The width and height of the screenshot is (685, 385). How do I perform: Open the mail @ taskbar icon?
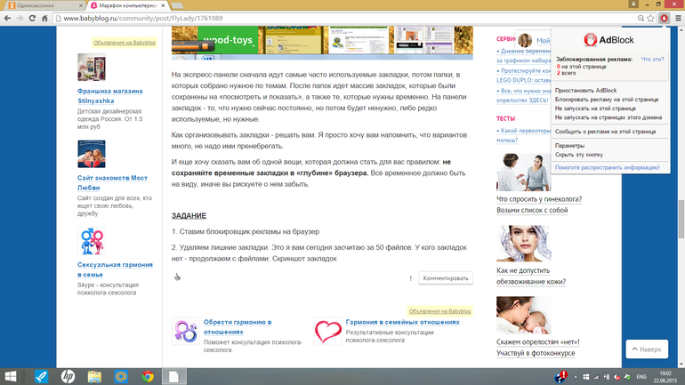(121, 376)
